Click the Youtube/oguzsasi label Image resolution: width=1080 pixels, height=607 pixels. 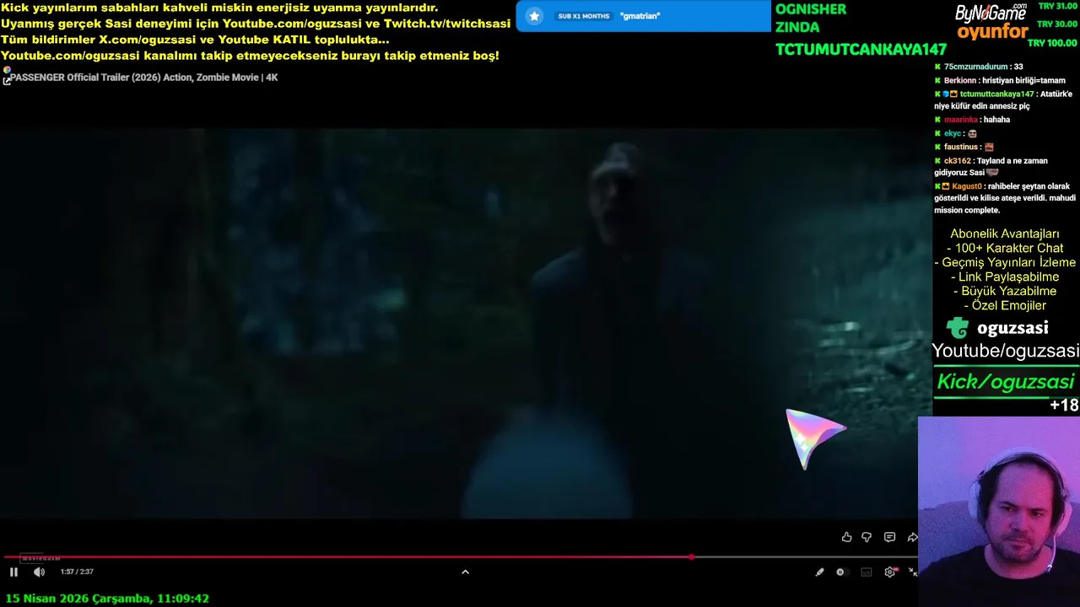pos(1005,351)
